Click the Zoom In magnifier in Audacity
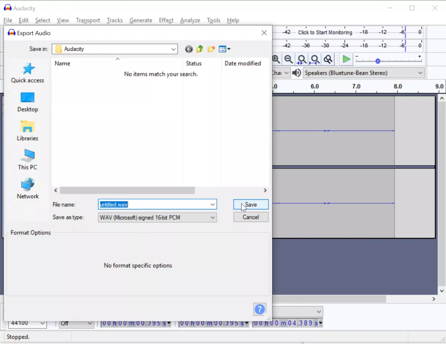Screen dimensions: 446x344 coord(276,59)
